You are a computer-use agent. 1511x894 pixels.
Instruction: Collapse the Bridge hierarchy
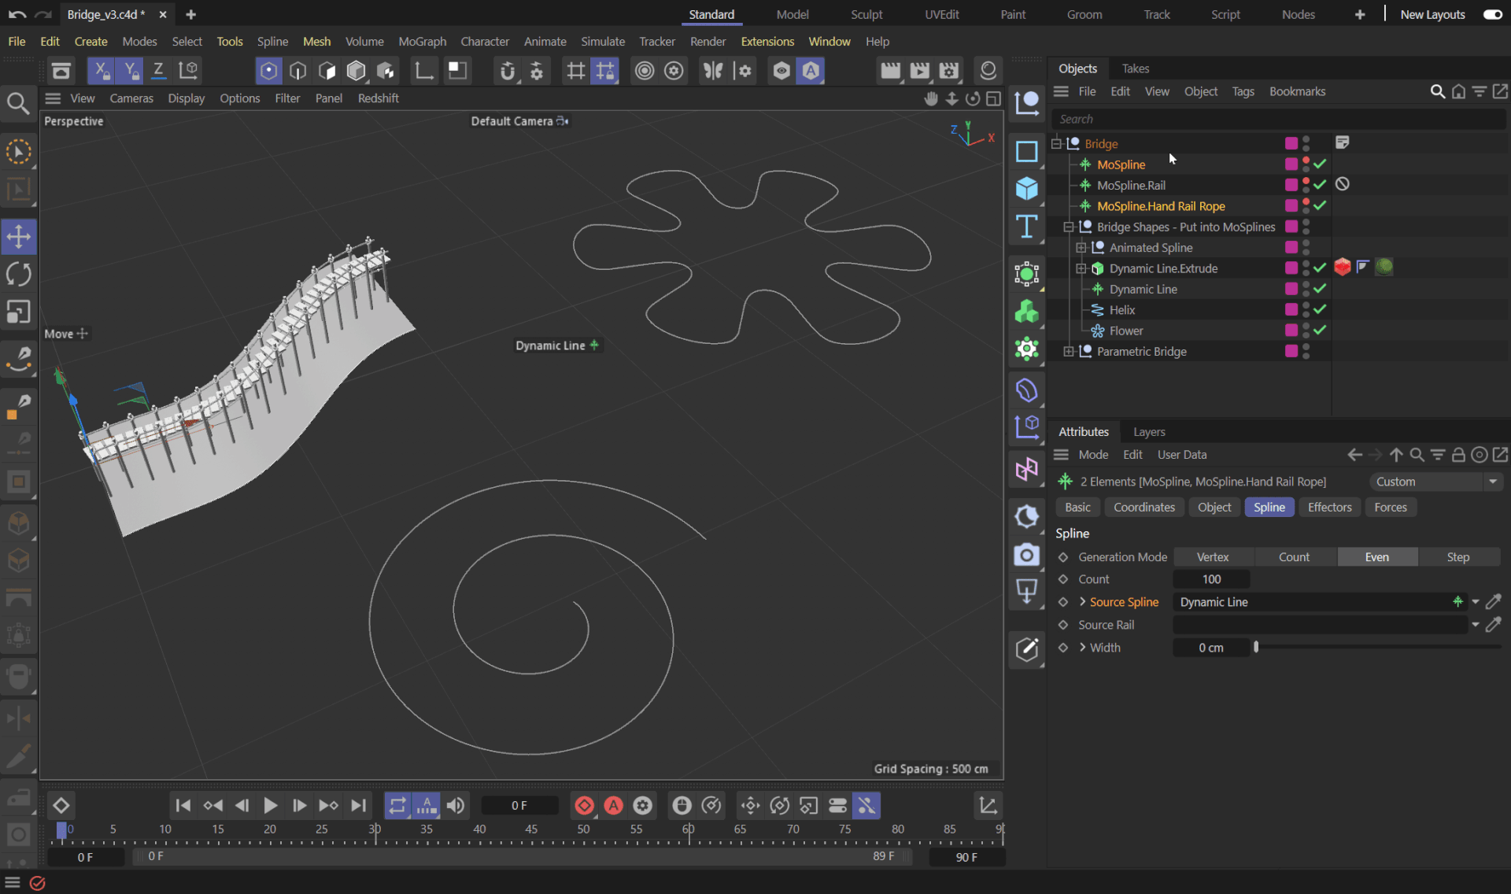(x=1056, y=144)
